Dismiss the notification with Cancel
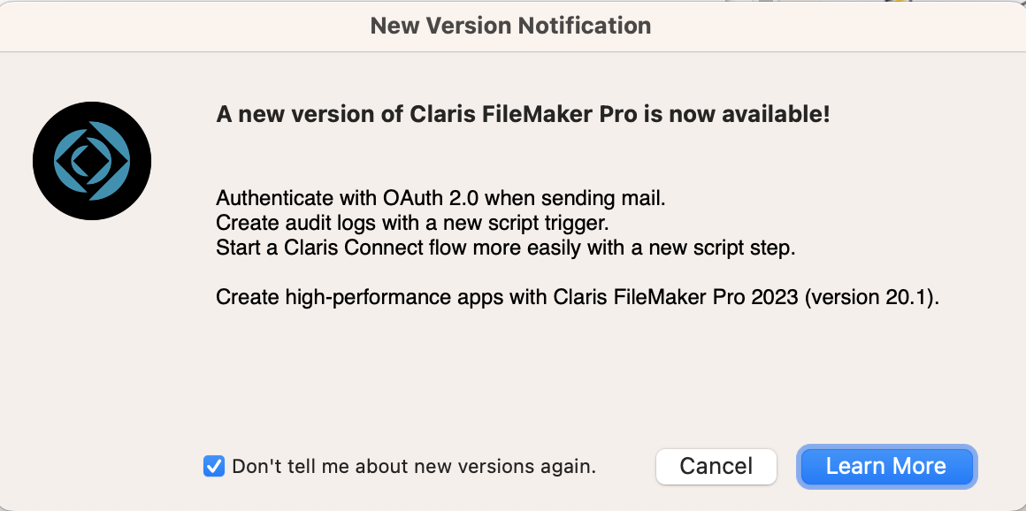 pos(716,466)
